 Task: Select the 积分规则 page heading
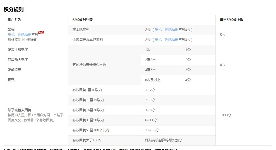tap(14, 9)
